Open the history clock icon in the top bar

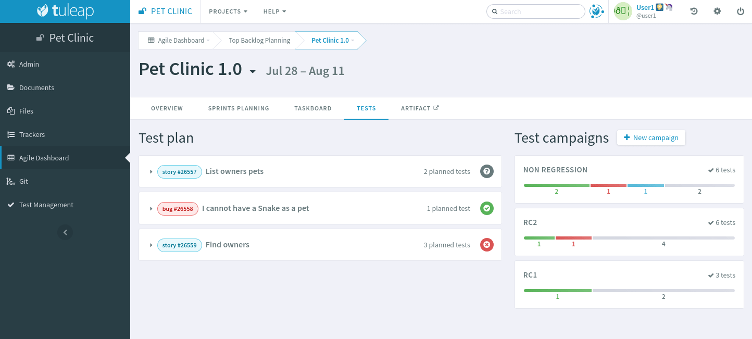[x=694, y=11]
